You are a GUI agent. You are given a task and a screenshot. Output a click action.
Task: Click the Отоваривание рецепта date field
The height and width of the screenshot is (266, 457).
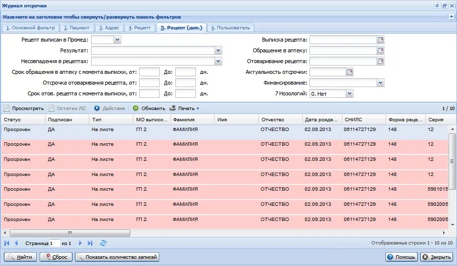343,61
